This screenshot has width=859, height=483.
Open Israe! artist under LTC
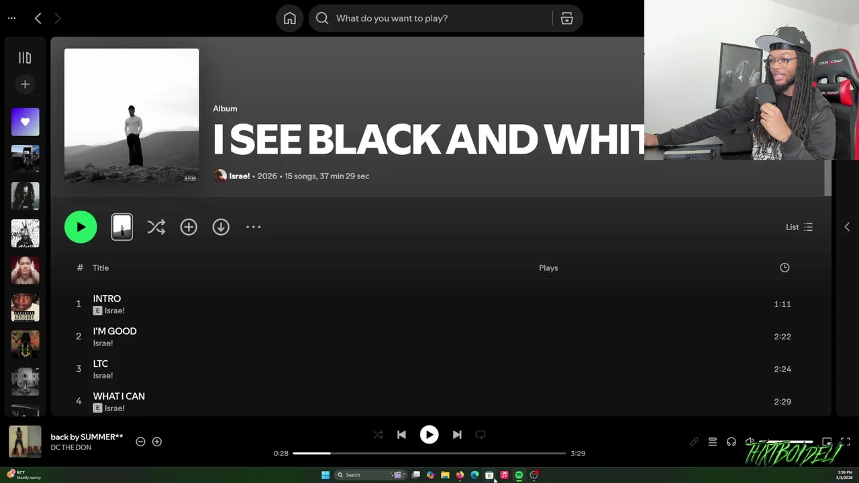click(103, 376)
